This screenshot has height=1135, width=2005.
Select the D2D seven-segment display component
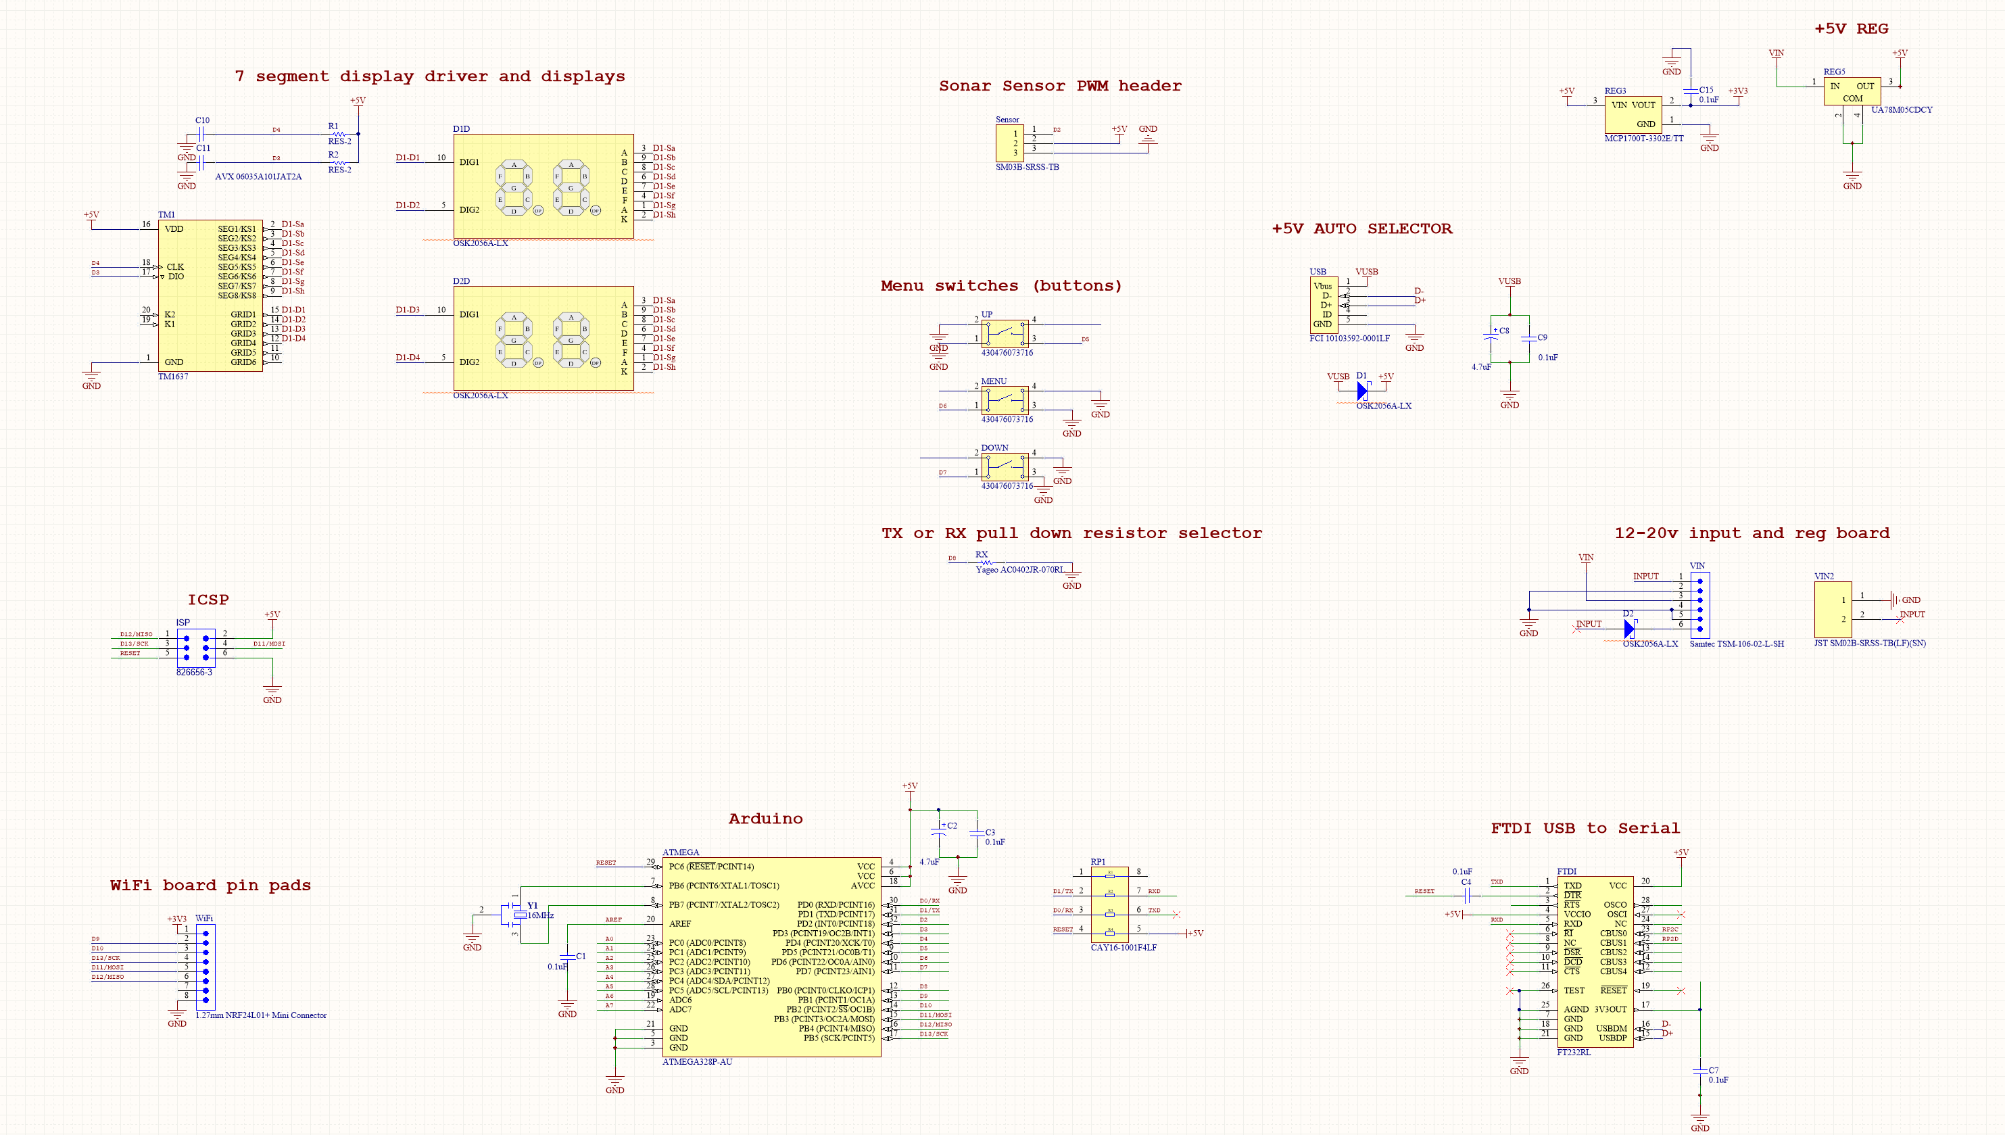[543, 338]
